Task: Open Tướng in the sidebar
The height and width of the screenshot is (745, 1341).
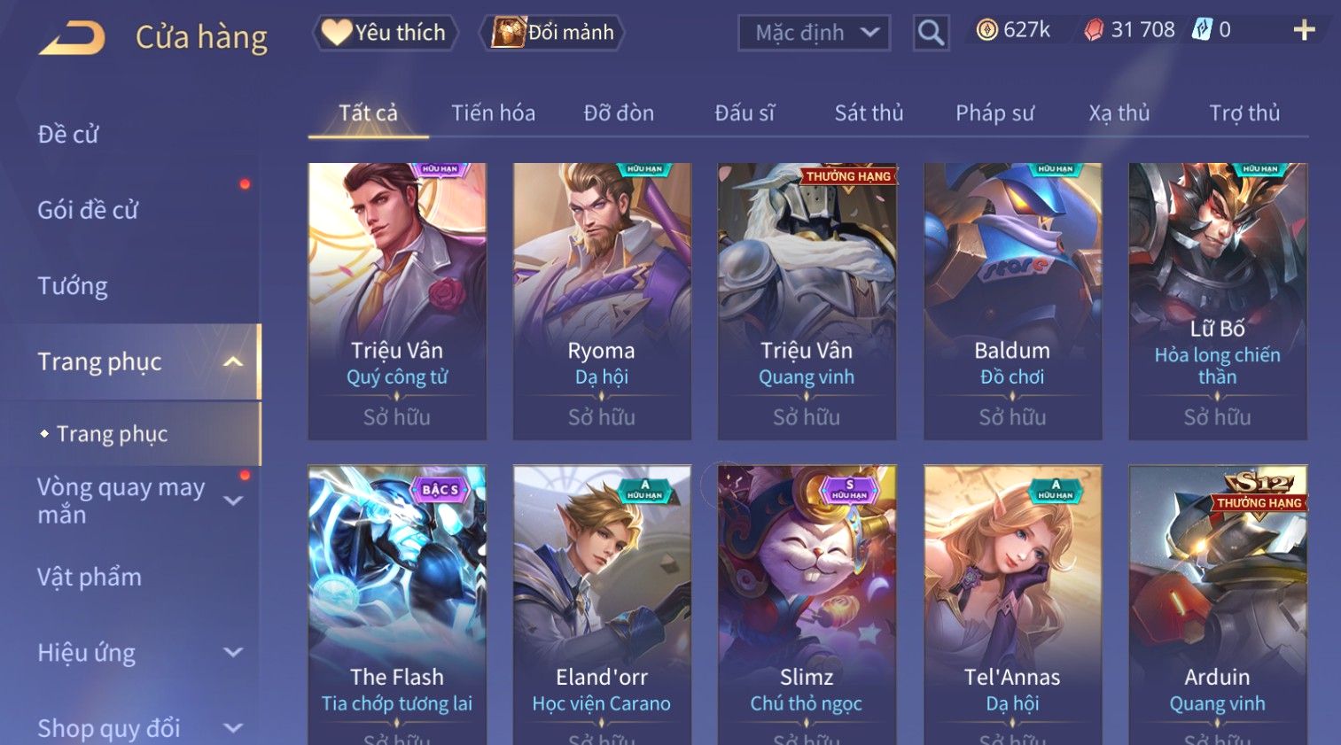Action: point(73,286)
